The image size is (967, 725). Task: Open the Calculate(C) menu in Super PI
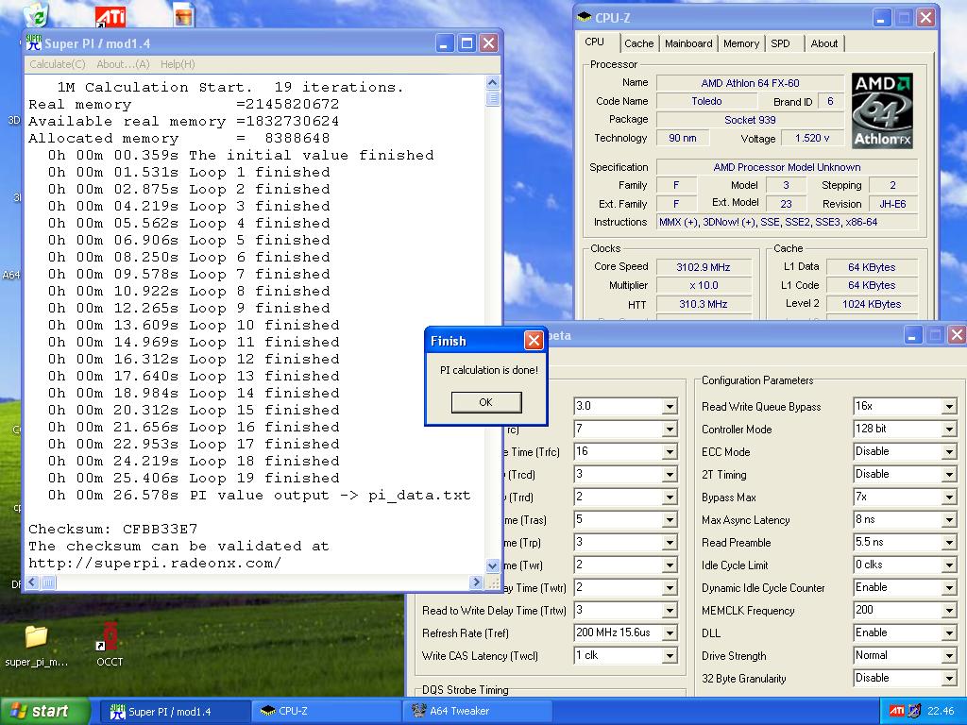58,64
